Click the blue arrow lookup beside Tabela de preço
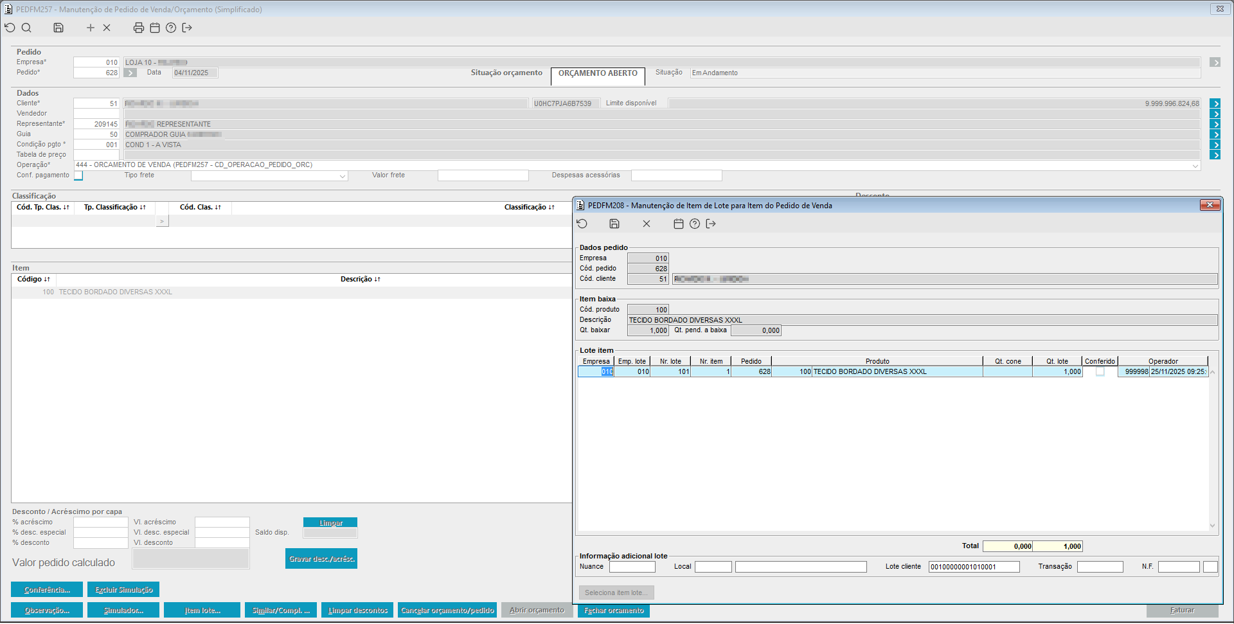 pyautogui.click(x=1215, y=155)
